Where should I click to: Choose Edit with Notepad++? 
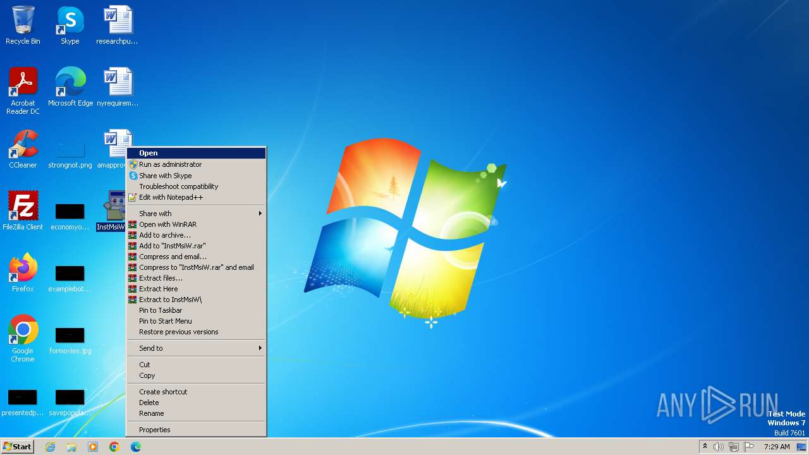(196, 197)
